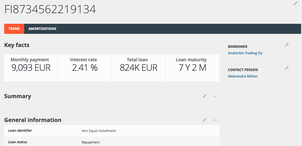302x146 pixels.
Task: Collapse the Summary section chevron
Action: coord(215,96)
